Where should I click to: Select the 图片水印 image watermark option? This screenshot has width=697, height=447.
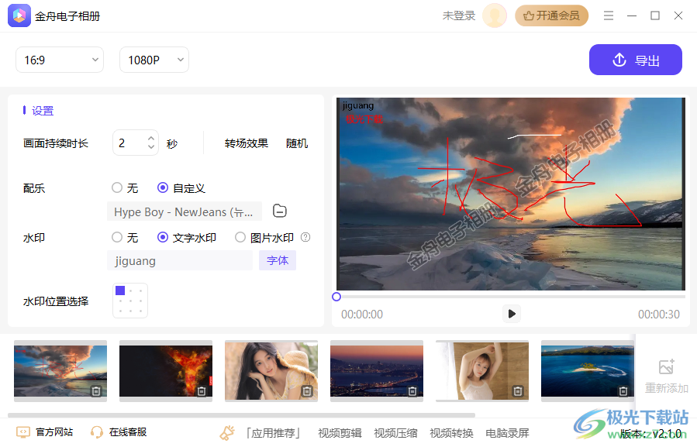coord(240,237)
